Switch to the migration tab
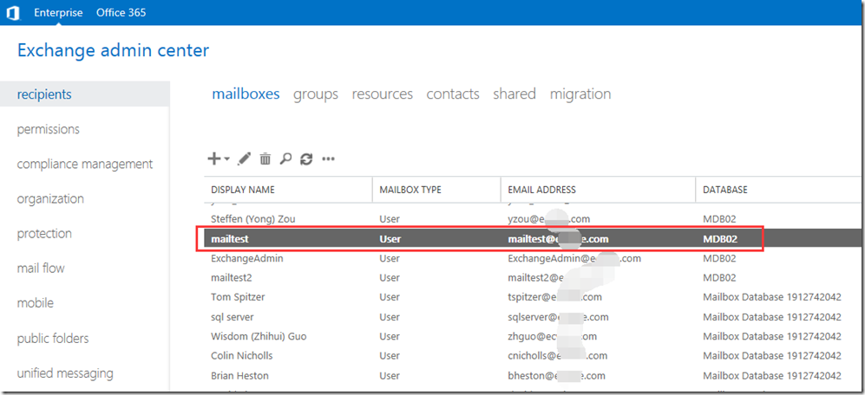The height and width of the screenshot is (395, 865). tap(580, 94)
